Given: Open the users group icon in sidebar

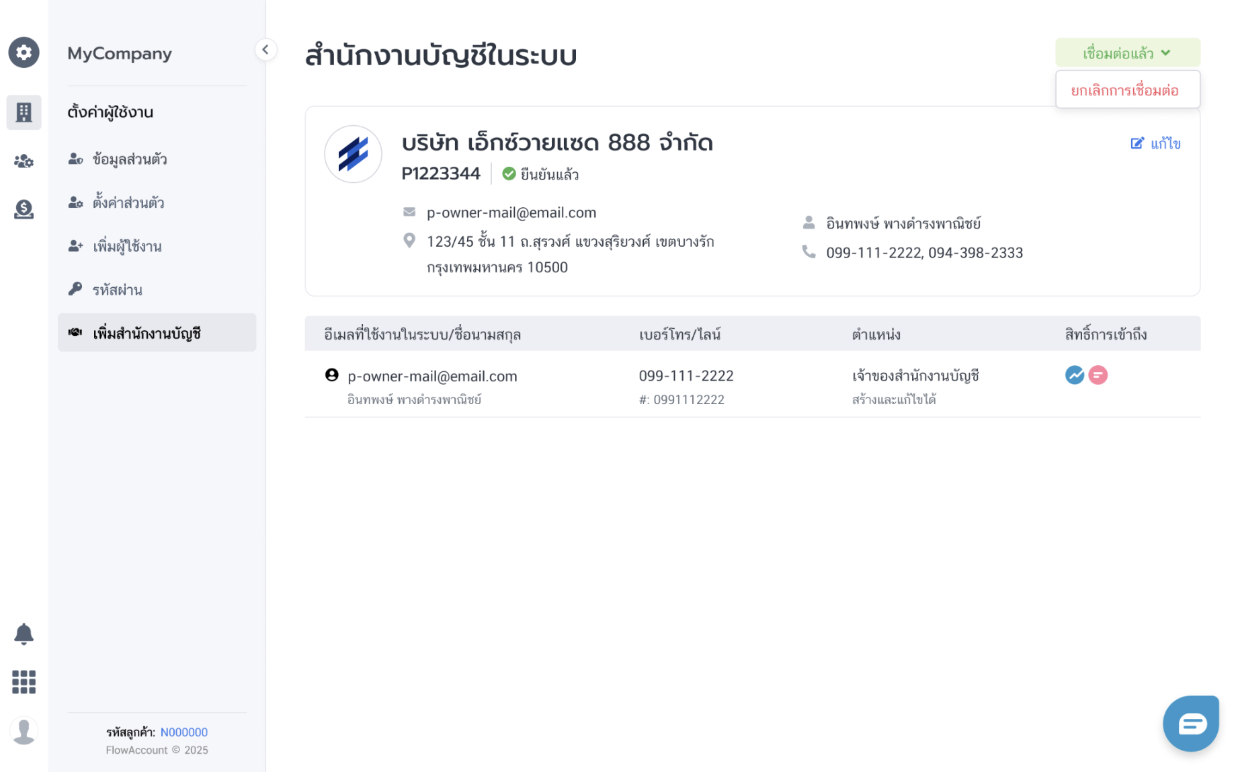Looking at the screenshot, I should (x=24, y=161).
